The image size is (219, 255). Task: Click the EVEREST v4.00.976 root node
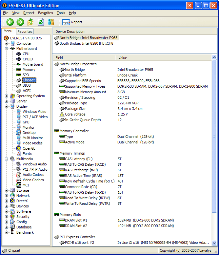[26, 38]
